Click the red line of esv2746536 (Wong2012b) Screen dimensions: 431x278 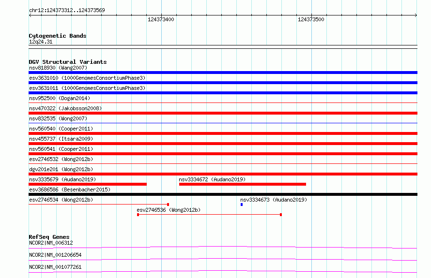tap(209, 215)
